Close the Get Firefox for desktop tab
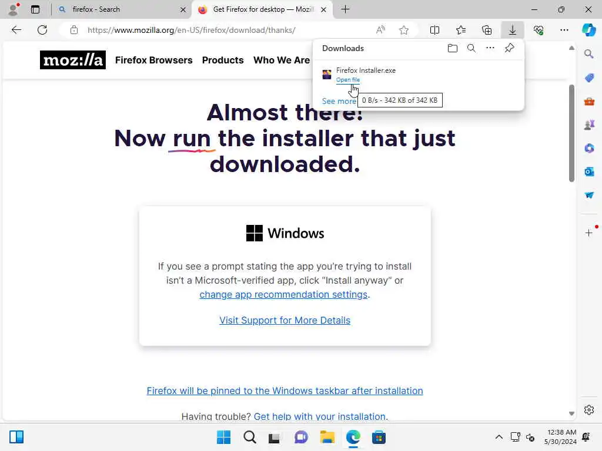This screenshot has width=602, height=451. pos(324,9)
